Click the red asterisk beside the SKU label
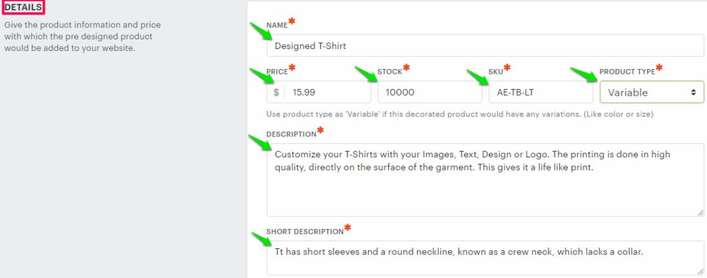 pyautogui.click(x=507, y=68)
